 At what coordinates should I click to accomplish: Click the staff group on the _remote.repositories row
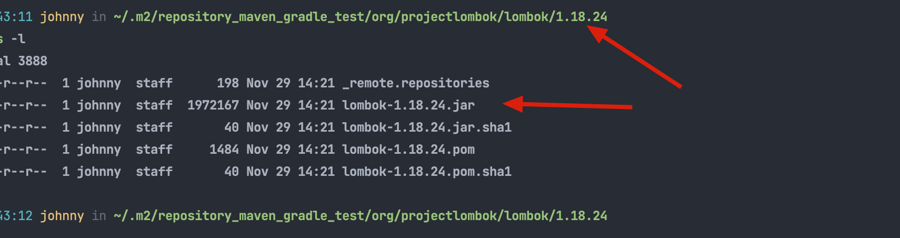coord(154,83)
